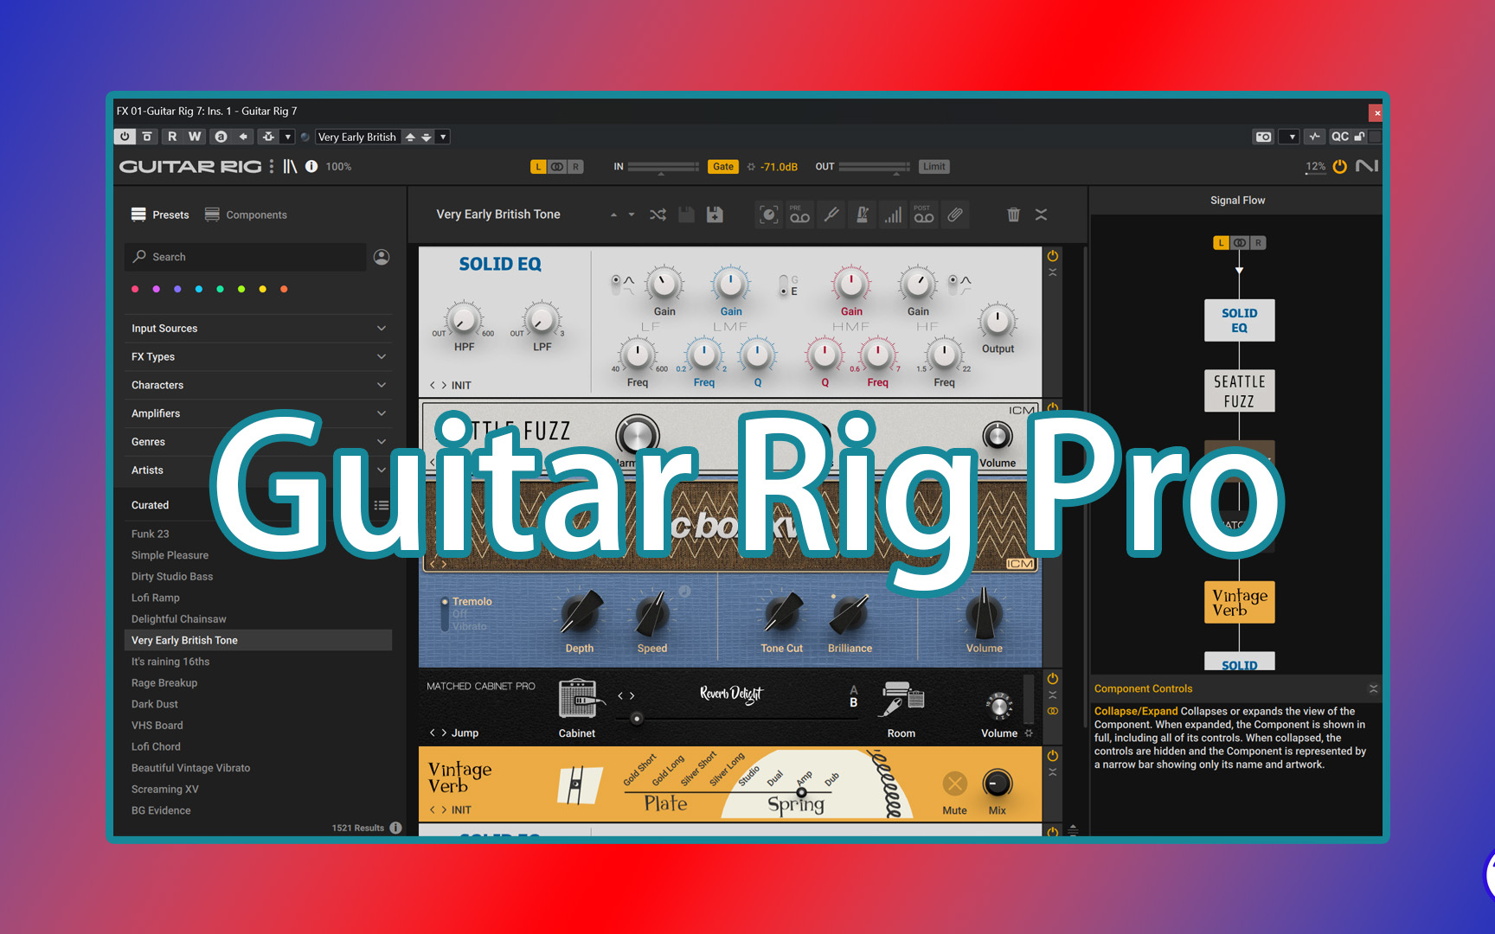Click the Solid EQ Output knob
Image resolution: width=1495 pixels, height=934 pixels.
[998, 321]
